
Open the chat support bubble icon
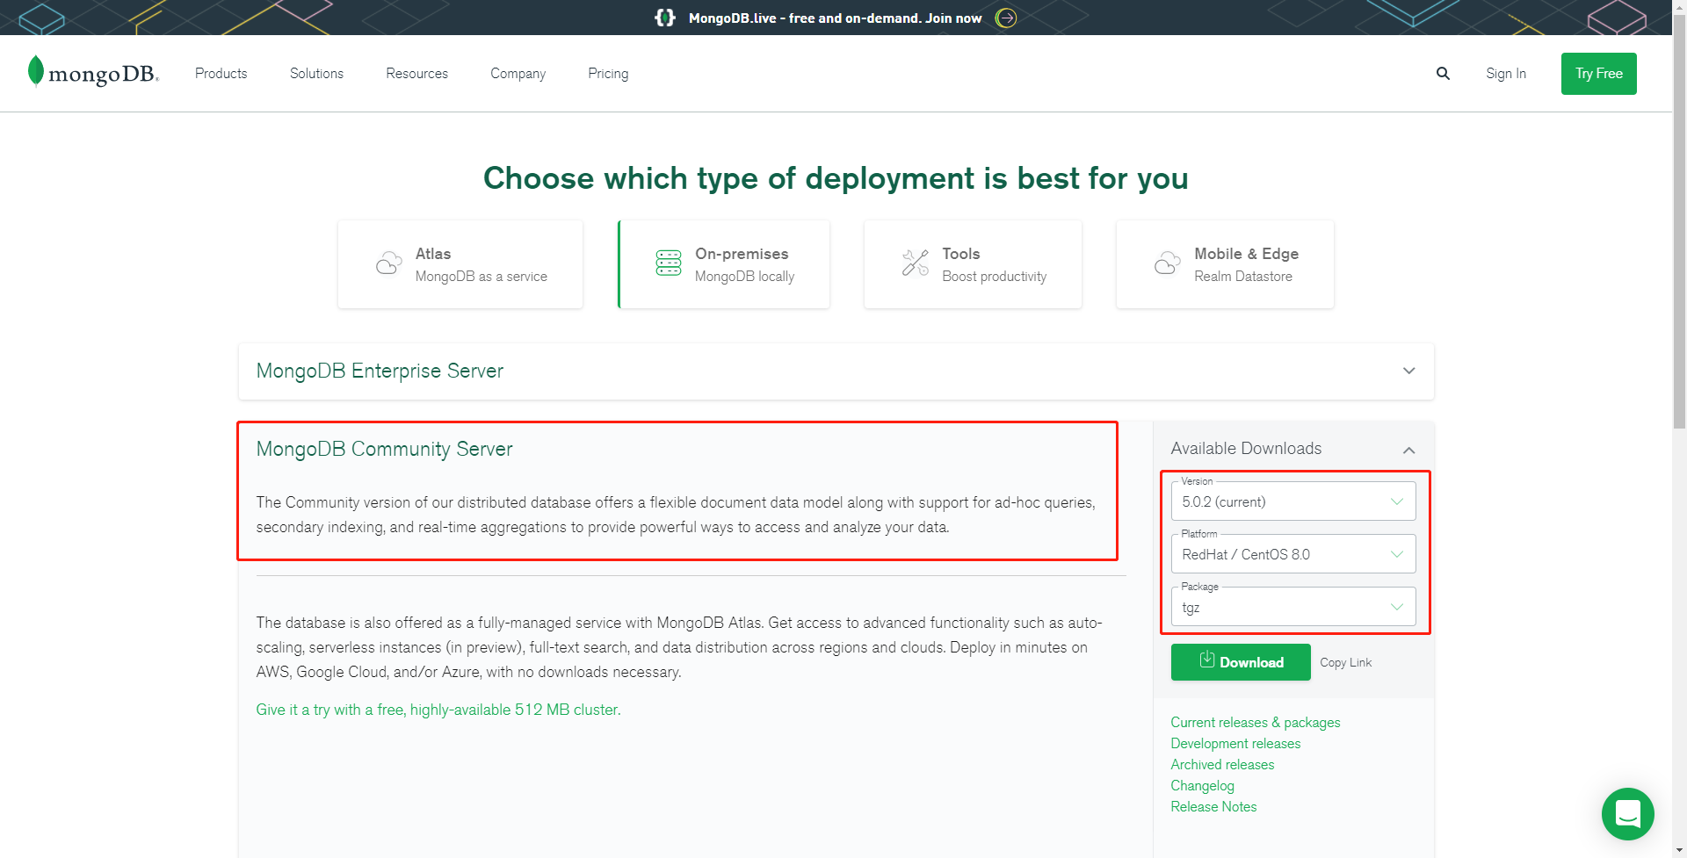[1627, 814]
